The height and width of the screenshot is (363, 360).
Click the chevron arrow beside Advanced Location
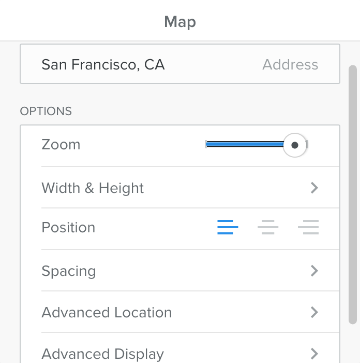[314, 312]
